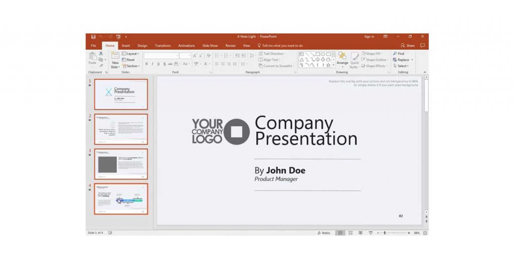Click the Save icon in quick access toolbar
514x269 pixels.
[x=93, y=37]
